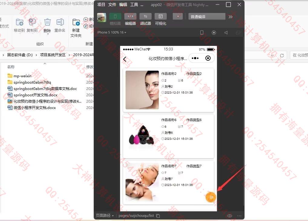The image size is (308, 221).
Task: Click 重命名 in File Explorer ribbon
Action: 60,25
